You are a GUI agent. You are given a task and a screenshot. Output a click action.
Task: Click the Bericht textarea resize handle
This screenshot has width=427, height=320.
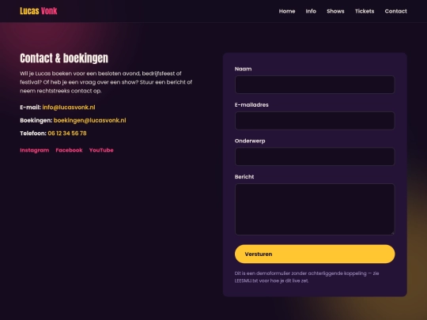tap(392, 233)
